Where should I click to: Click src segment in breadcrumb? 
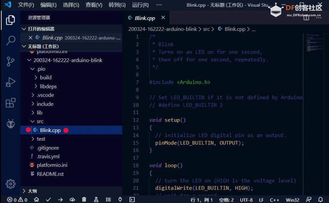tap(206, 29)
